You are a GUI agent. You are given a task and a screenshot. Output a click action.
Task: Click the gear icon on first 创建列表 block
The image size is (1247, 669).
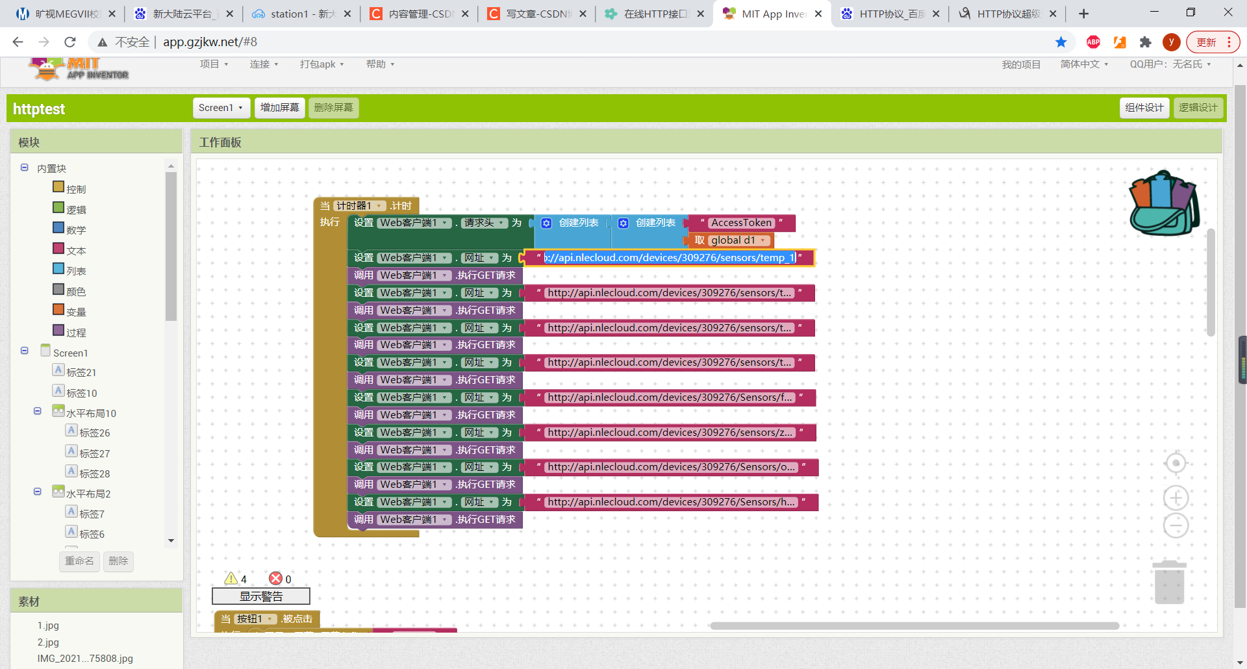coord(547,223)
